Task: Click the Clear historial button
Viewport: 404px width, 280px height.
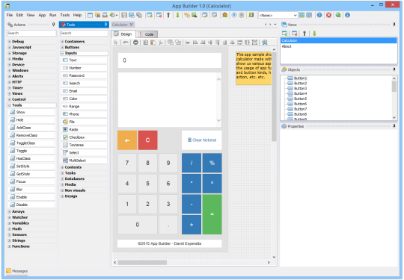Action: tap(202, 140)
